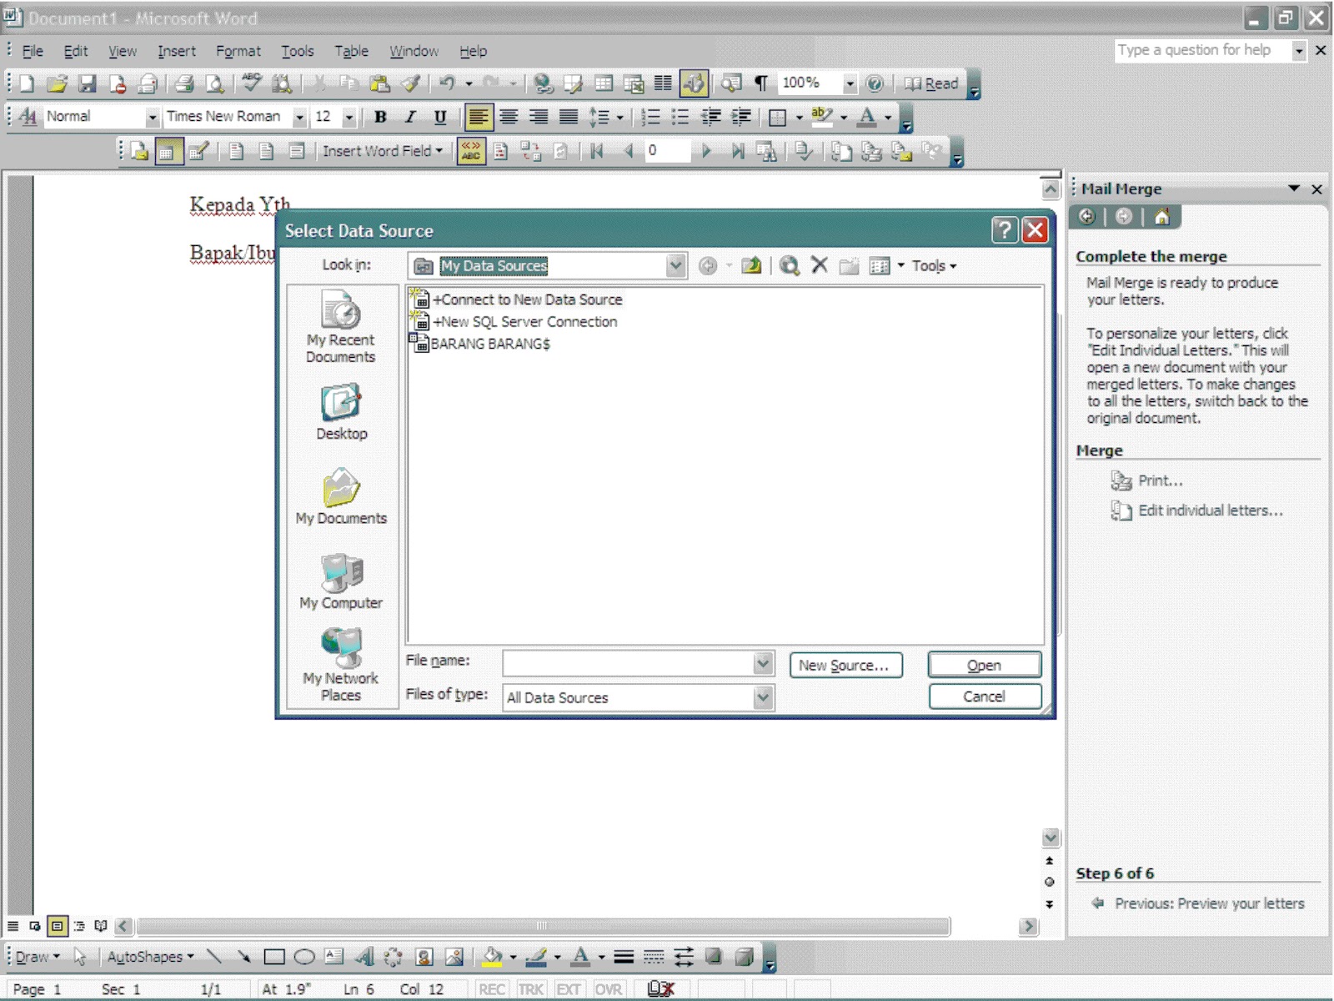This screenshot has height=1001, width=1334.
Task: Open My Documents in places bar
Action: (342, 497)
